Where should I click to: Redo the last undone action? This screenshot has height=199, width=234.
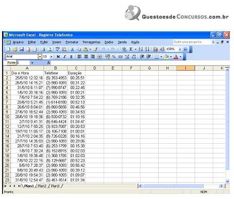[x=113, y=49]
